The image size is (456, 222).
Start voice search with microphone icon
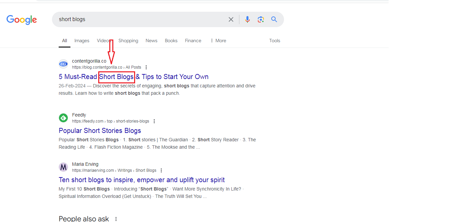pos(247,19)
